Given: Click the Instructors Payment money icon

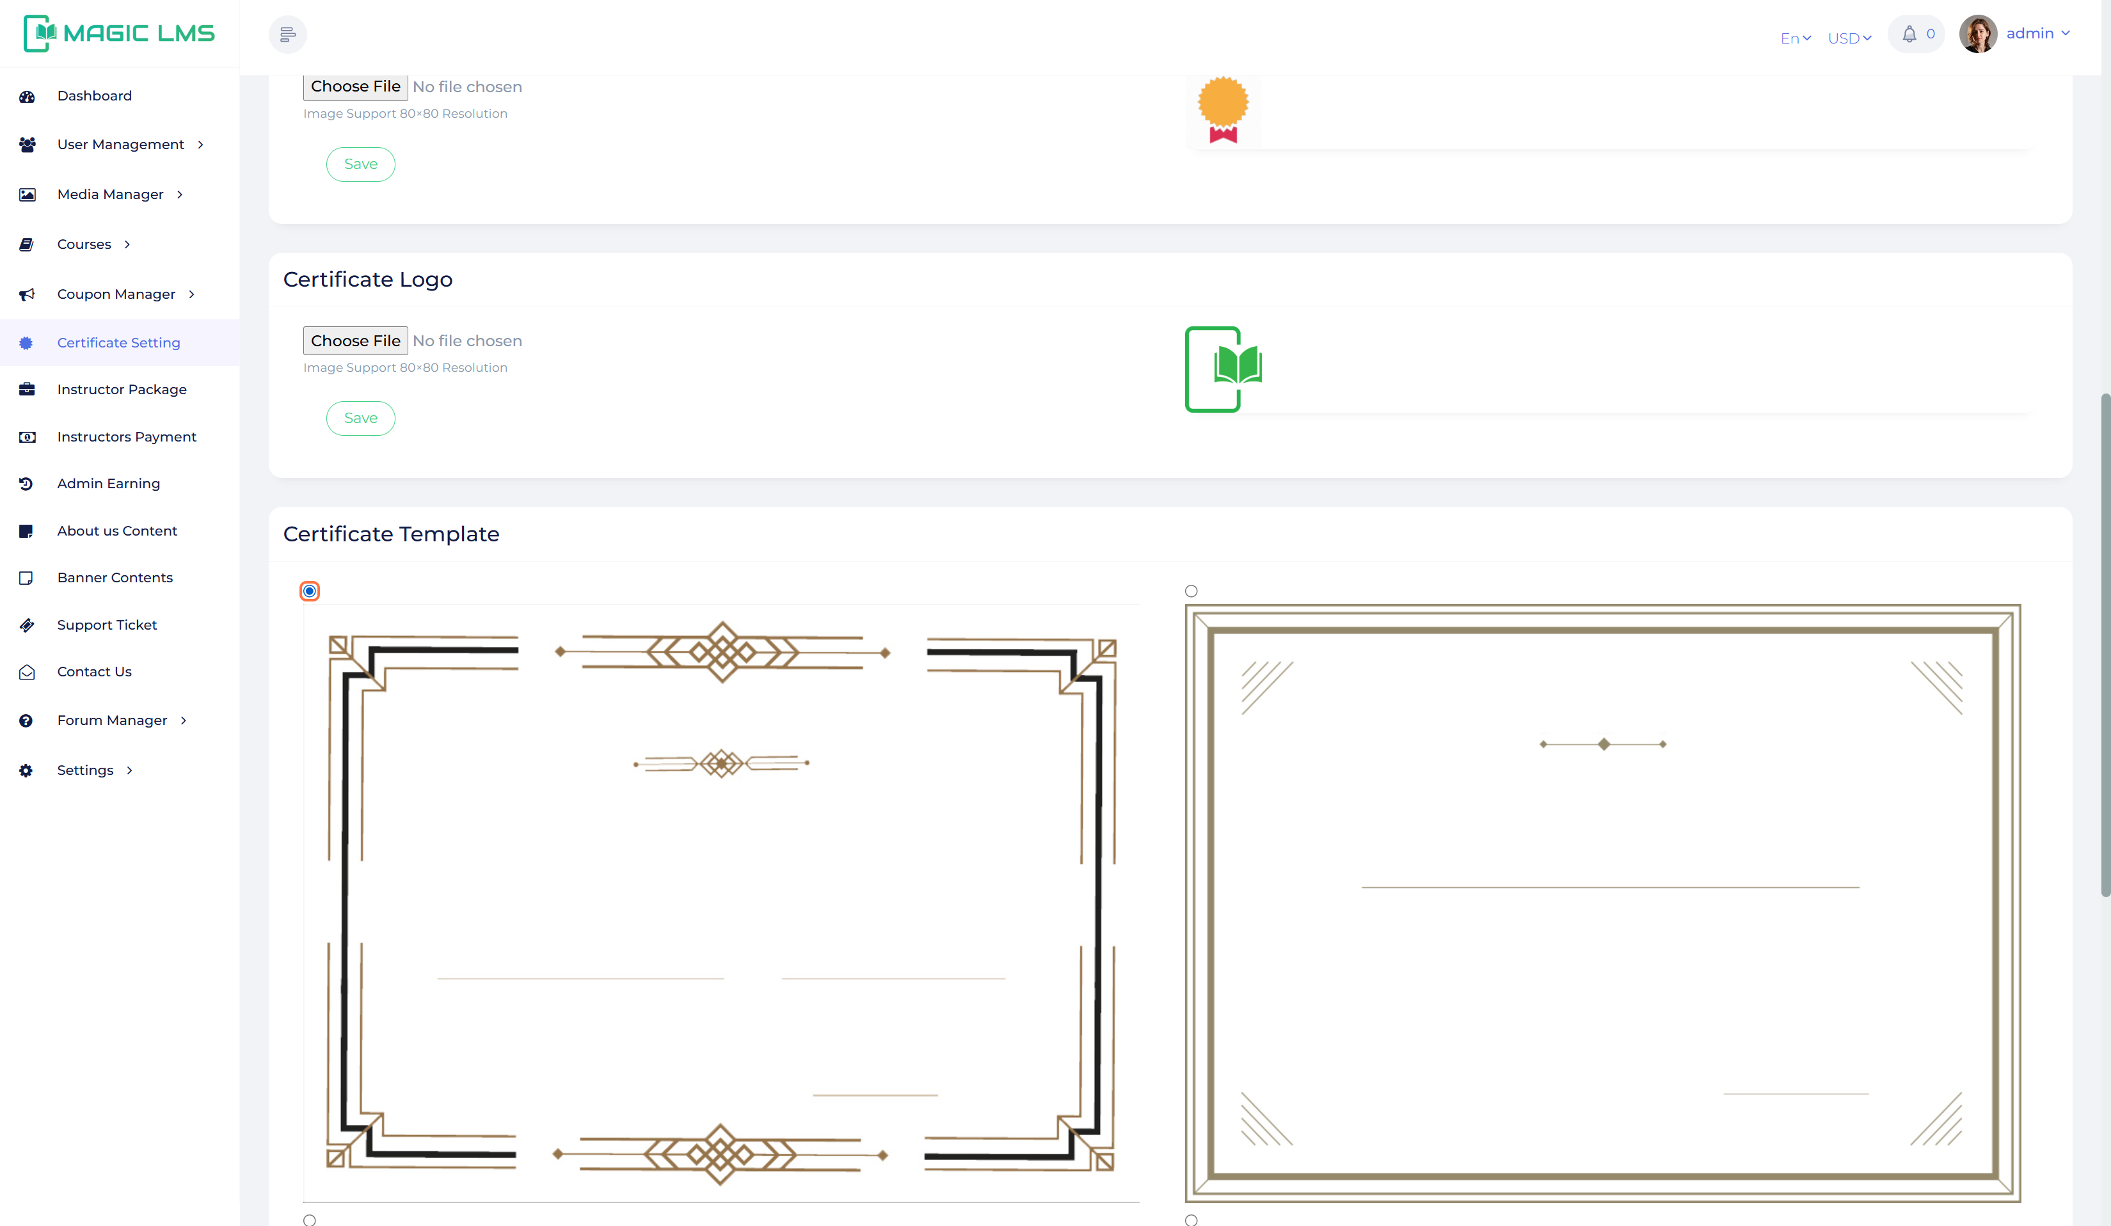Looking at the screenshot, I should [27, 437].
